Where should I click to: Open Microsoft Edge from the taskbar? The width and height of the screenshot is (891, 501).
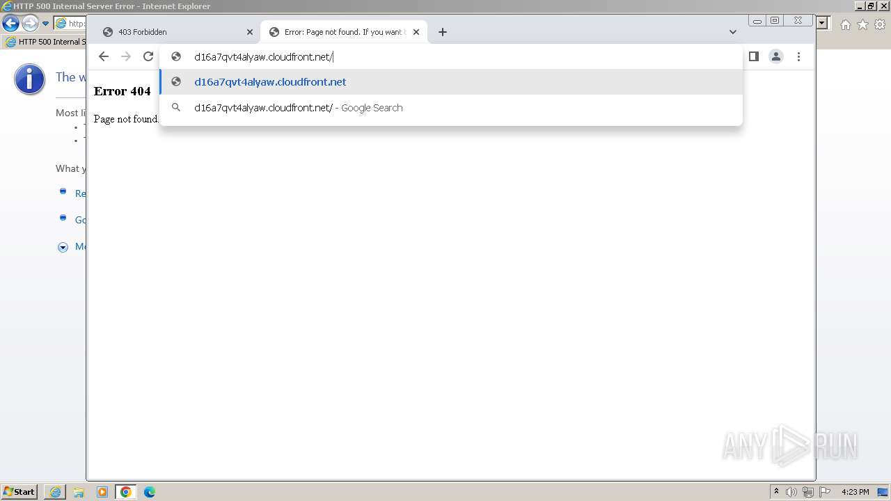150,492
